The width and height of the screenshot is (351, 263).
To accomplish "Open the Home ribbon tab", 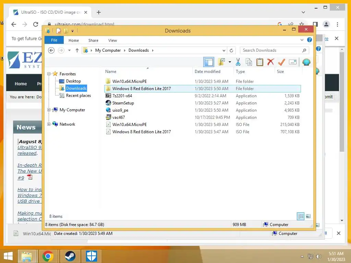I will pos(74,40).
